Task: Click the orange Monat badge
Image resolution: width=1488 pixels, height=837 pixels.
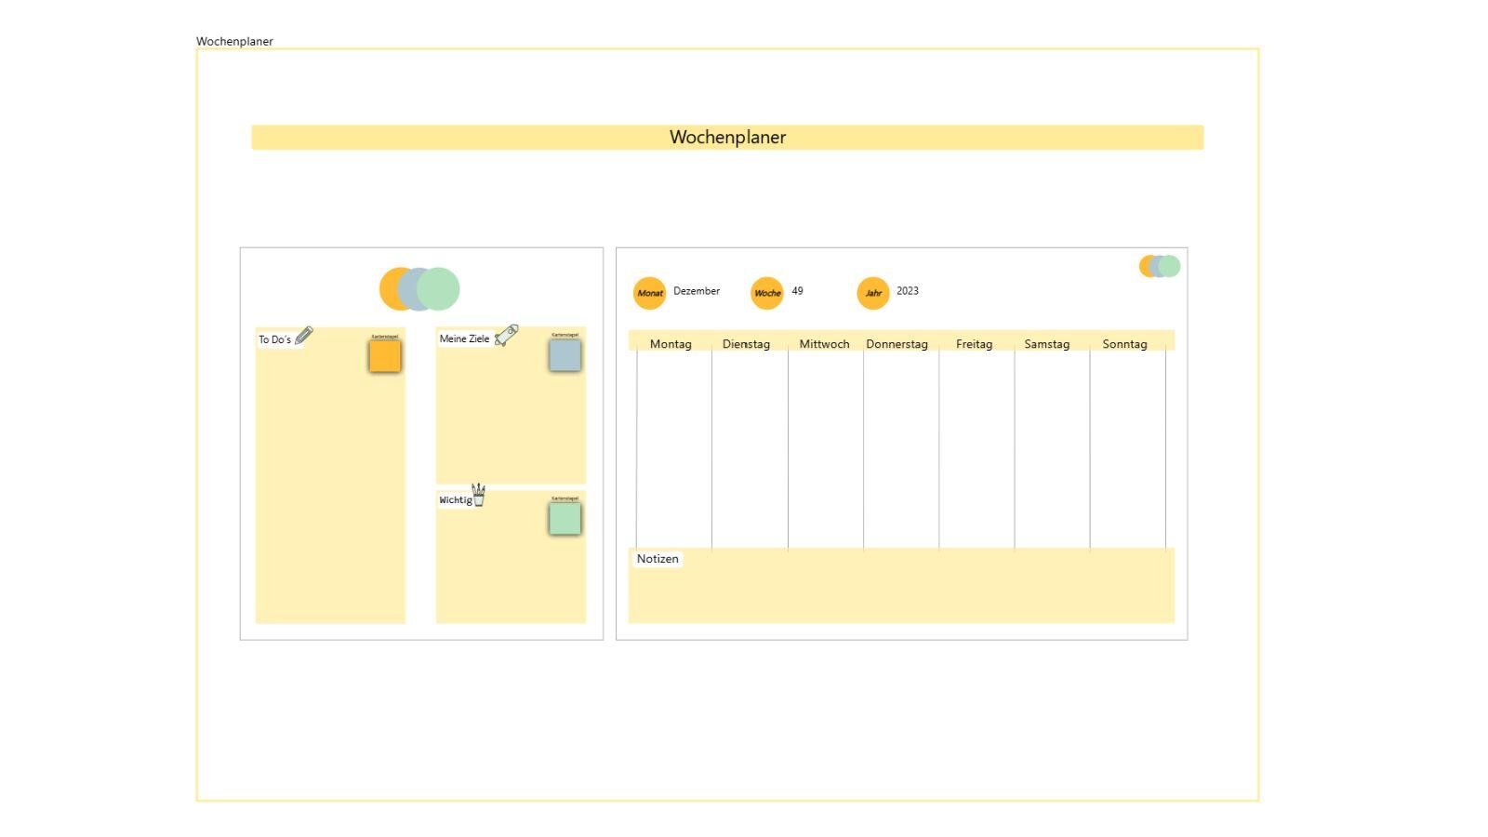Action: (x=649, y=292)
